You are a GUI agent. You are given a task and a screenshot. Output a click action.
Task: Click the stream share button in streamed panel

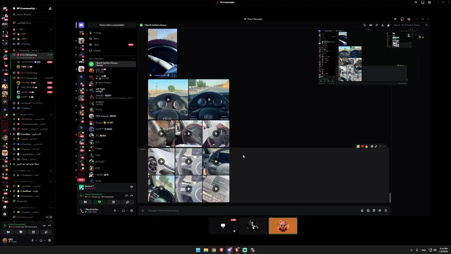click(x=99, y=202)
